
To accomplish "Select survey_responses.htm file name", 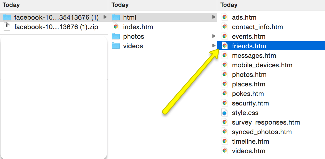I will 266,122.
